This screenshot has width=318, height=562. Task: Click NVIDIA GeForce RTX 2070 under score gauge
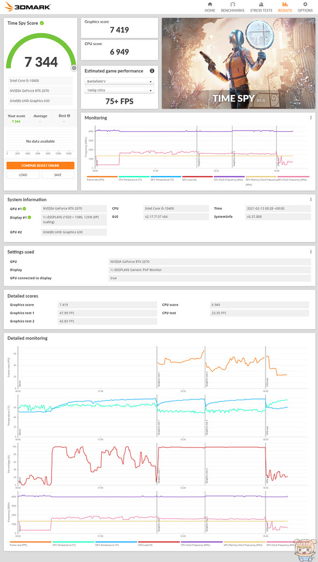coord(41,91)
